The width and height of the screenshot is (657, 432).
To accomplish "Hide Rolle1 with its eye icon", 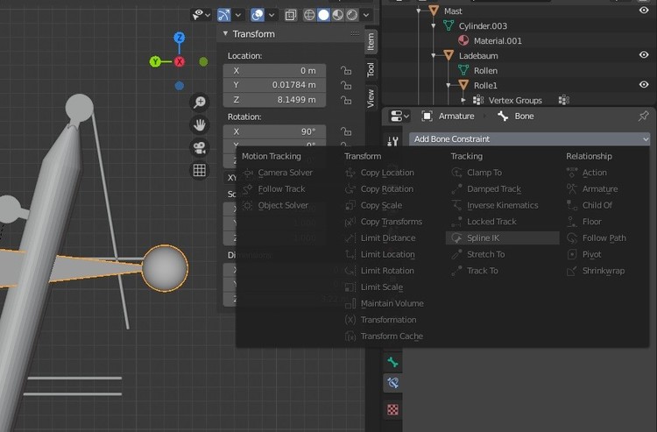I will pos(644,85).
